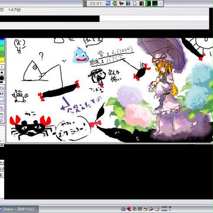Select the cyan color swatch
Screen dimensions: 213x213
2,43
